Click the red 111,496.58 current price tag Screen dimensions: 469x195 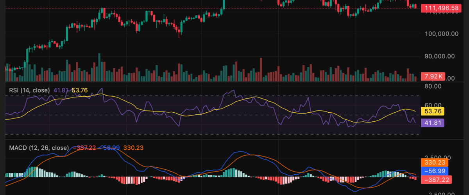coord(440,8)
